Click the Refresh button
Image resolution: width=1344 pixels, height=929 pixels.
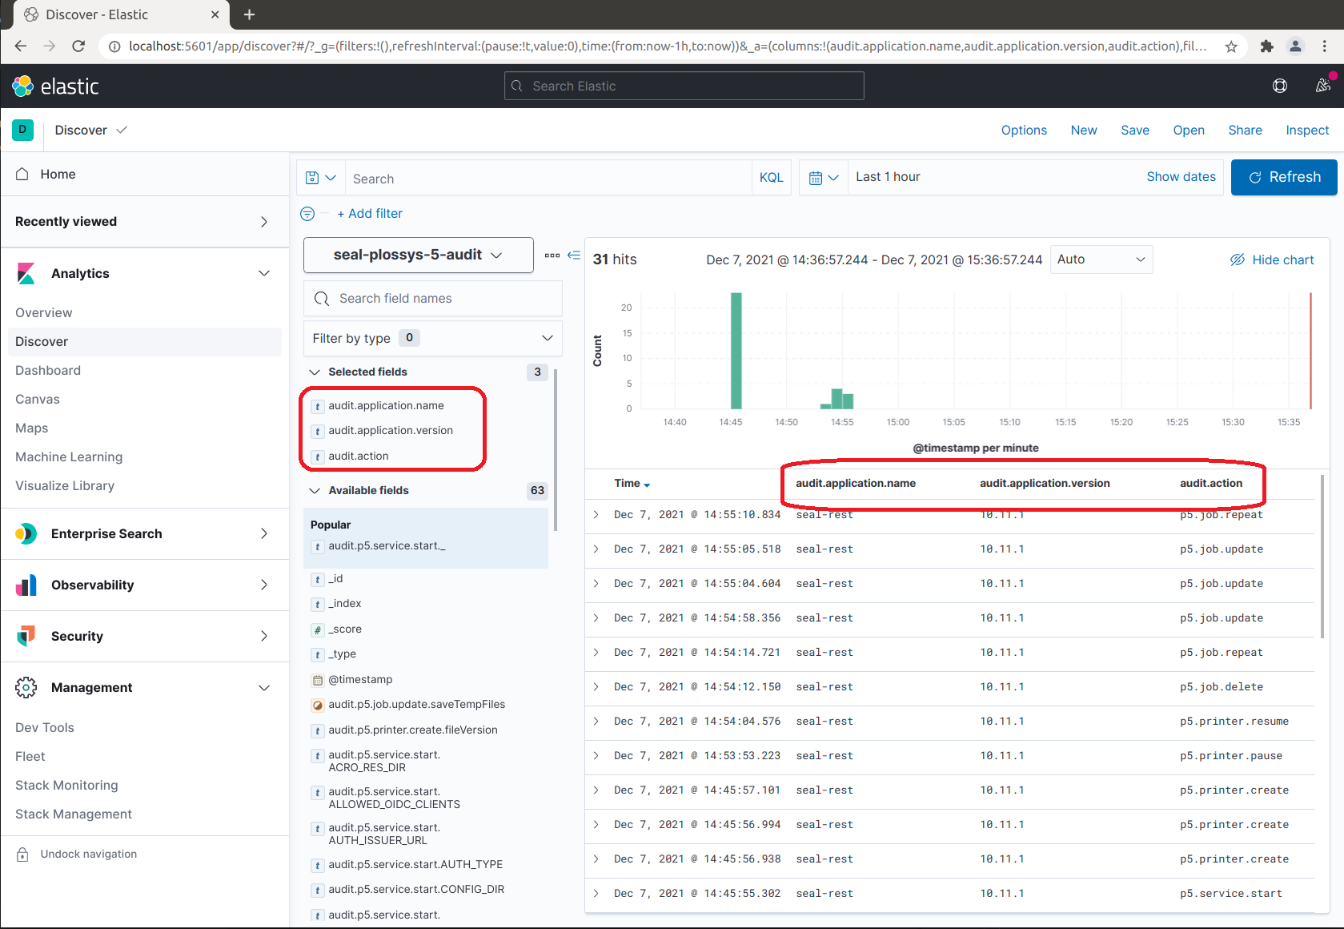tap(1283, 177)
